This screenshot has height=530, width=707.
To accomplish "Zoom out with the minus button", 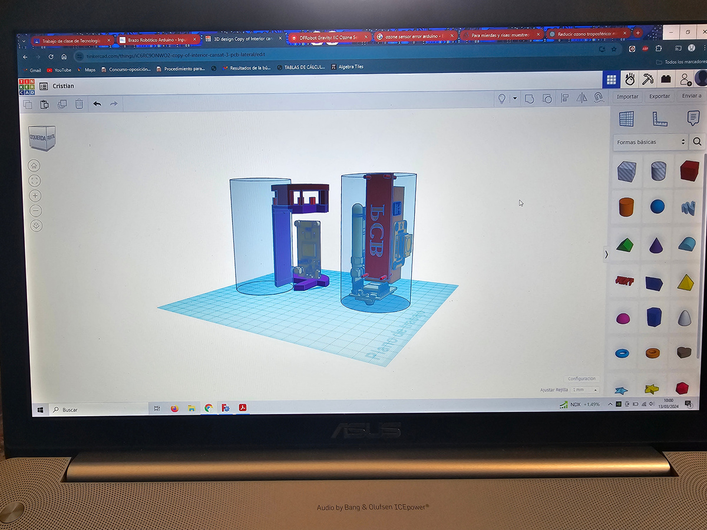I will coord(36,210).
